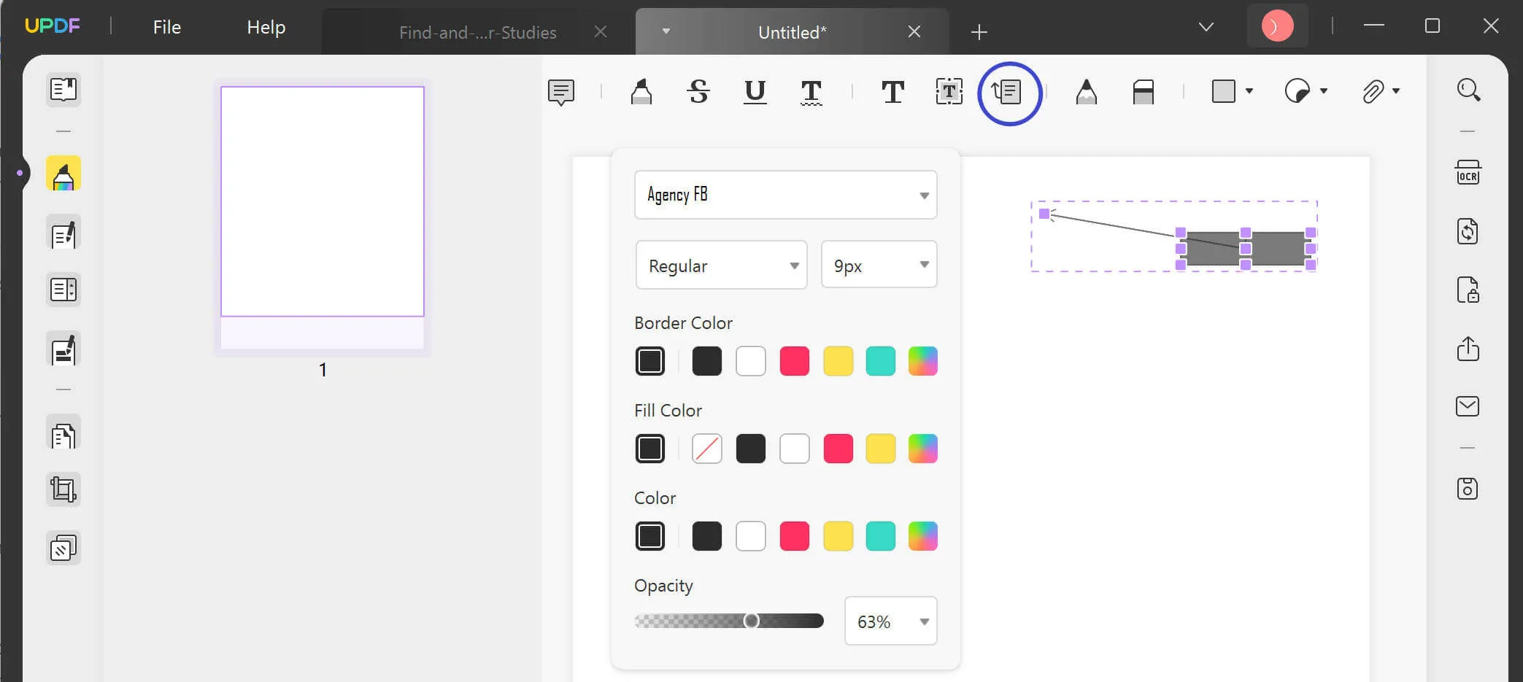Select the Text Box annotation tool
The height and width of the screenshot is (682, 1523).
pyautogui.click(x=948, y=91)
